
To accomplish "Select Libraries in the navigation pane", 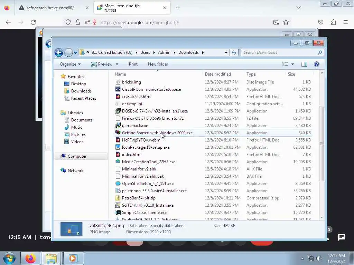I will [75, 113].
